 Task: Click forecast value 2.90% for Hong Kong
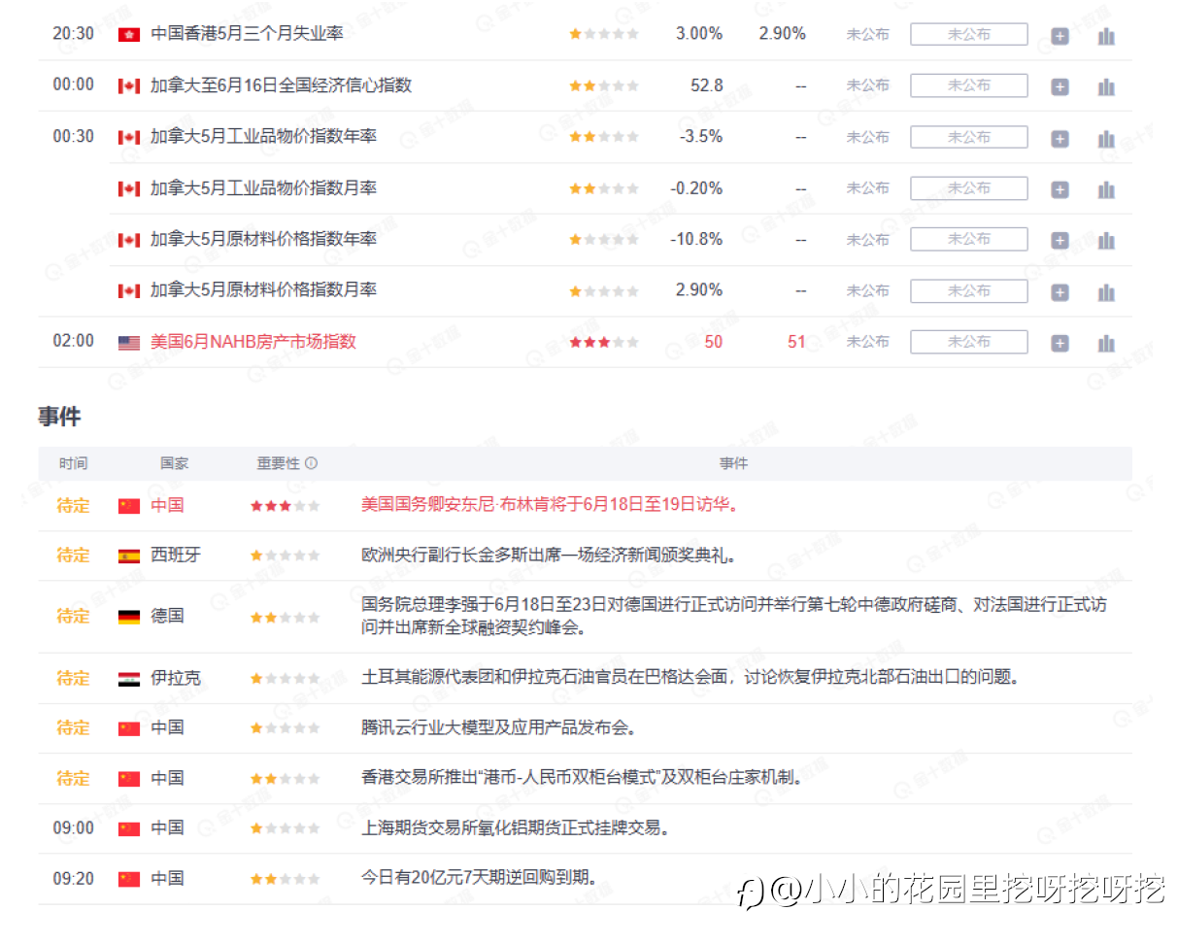(783, 34)
